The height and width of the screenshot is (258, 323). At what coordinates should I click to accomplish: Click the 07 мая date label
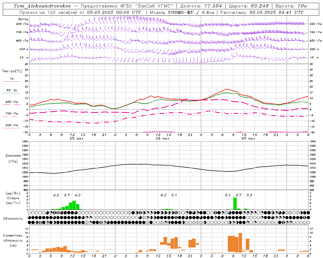(x=248, y=138)
